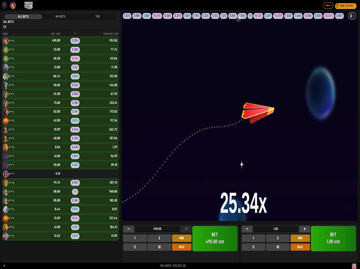The width and height of the screenshot is (360, 269).
Task: Click the 63.34x history multiplier chip
Action: pos(328,16)
